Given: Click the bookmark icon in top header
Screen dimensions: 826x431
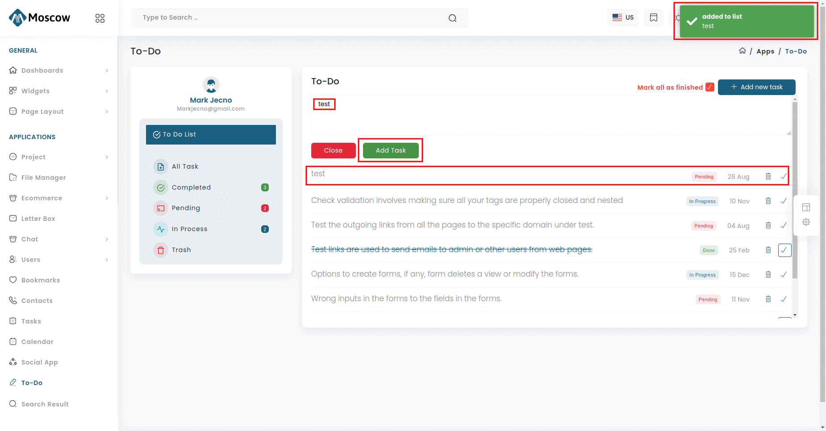Looking at the screenshot, I should (653, 18).
